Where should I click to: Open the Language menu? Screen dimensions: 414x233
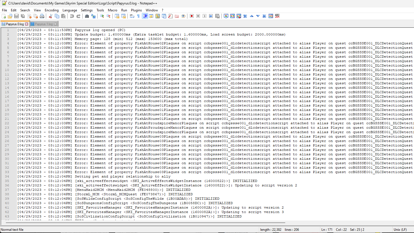tap(70, 10)
